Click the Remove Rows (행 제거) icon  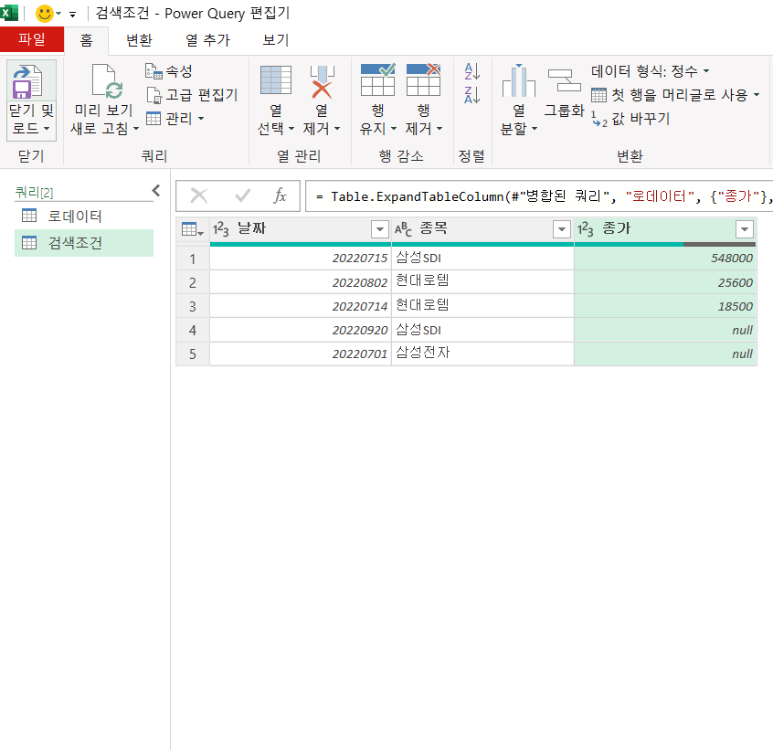click(423, 79)
